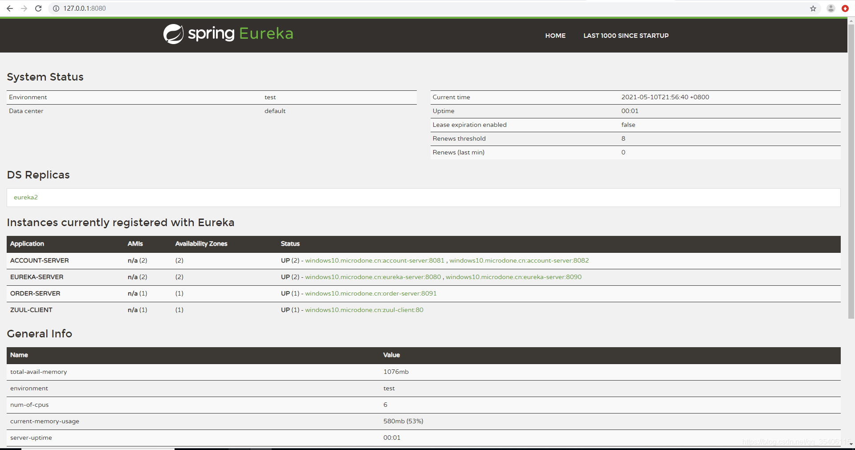The height and width of the screenshot is (450, 855).
Task: Click the num-of-cpus row name
Action: coord(29,405)
